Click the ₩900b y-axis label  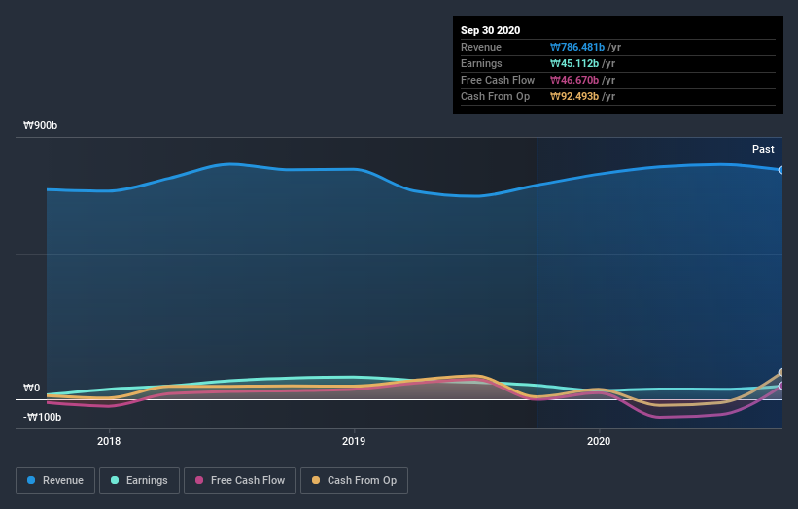point(40,125)
